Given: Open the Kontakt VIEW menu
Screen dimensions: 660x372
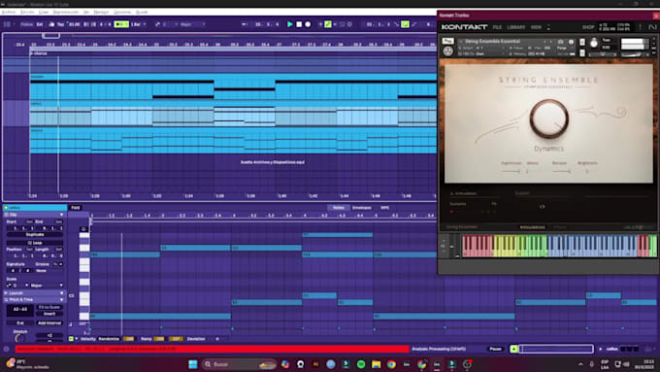Looking at the screenshot, I should click(x=536, y=27).
